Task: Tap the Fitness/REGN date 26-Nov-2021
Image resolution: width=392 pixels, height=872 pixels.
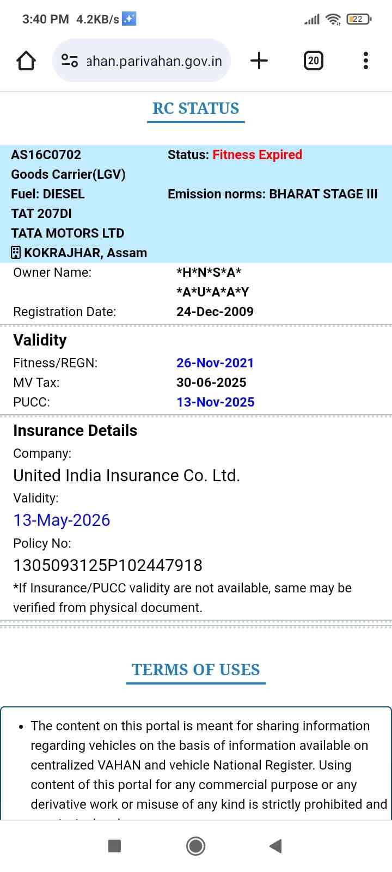Action: 215,363
